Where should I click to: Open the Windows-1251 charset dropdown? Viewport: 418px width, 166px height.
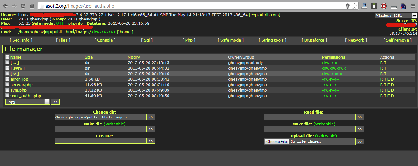click(x=396, y=16)
